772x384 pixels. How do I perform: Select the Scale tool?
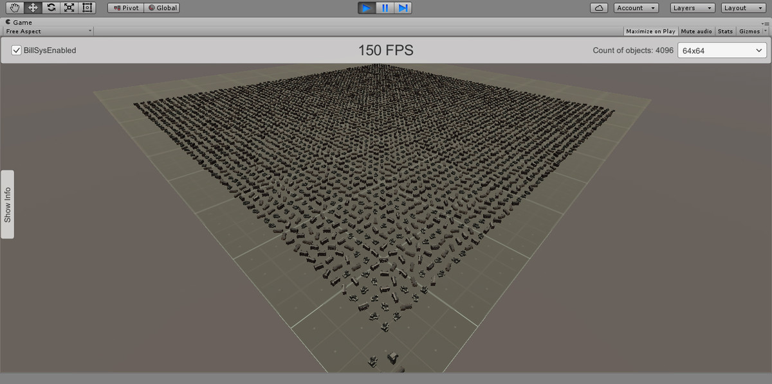(69, 8)
